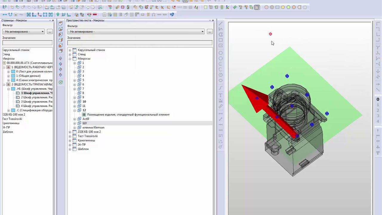Expand the 2326 КБ-100 нов 2 project in layout space tree
This screenshot has width=382, height=215.
[70, 132]
